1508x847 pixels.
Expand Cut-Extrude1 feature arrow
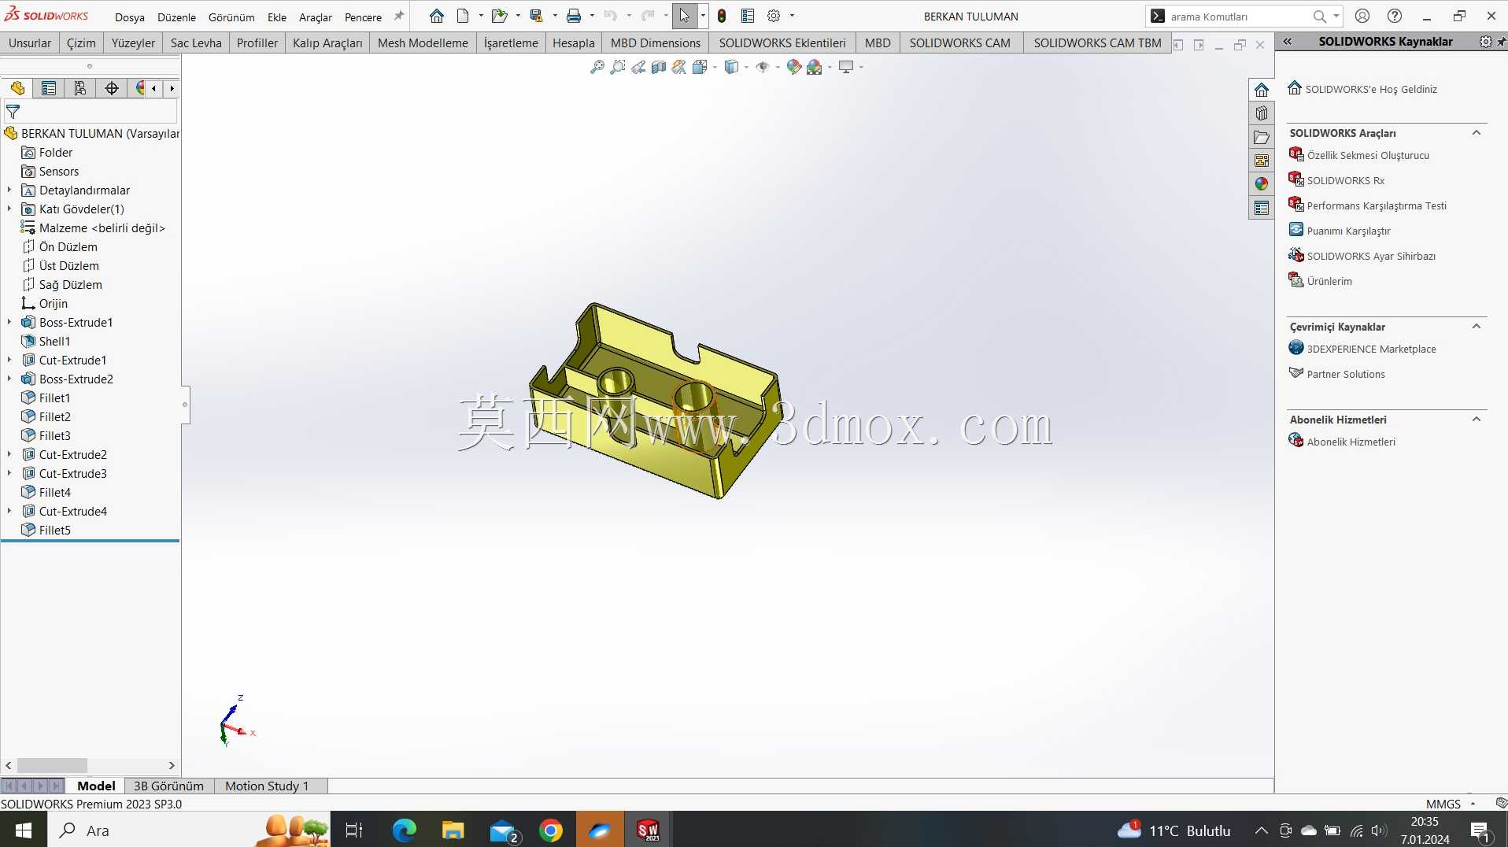pos(9,360)
